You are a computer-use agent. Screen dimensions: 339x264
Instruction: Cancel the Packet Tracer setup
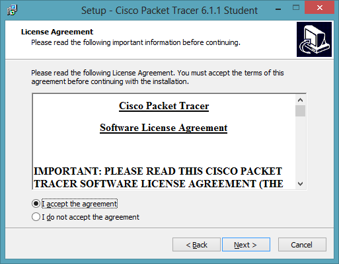(x=302, y=245)
